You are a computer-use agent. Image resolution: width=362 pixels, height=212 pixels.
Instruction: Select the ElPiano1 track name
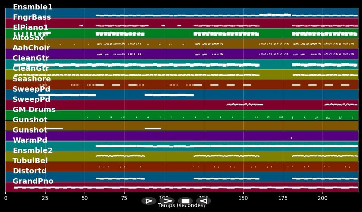pos(30,28)
